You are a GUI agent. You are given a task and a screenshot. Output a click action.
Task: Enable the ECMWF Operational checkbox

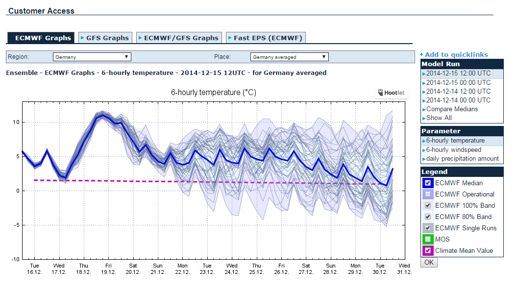pyautogui.click(x=428, y=194)
